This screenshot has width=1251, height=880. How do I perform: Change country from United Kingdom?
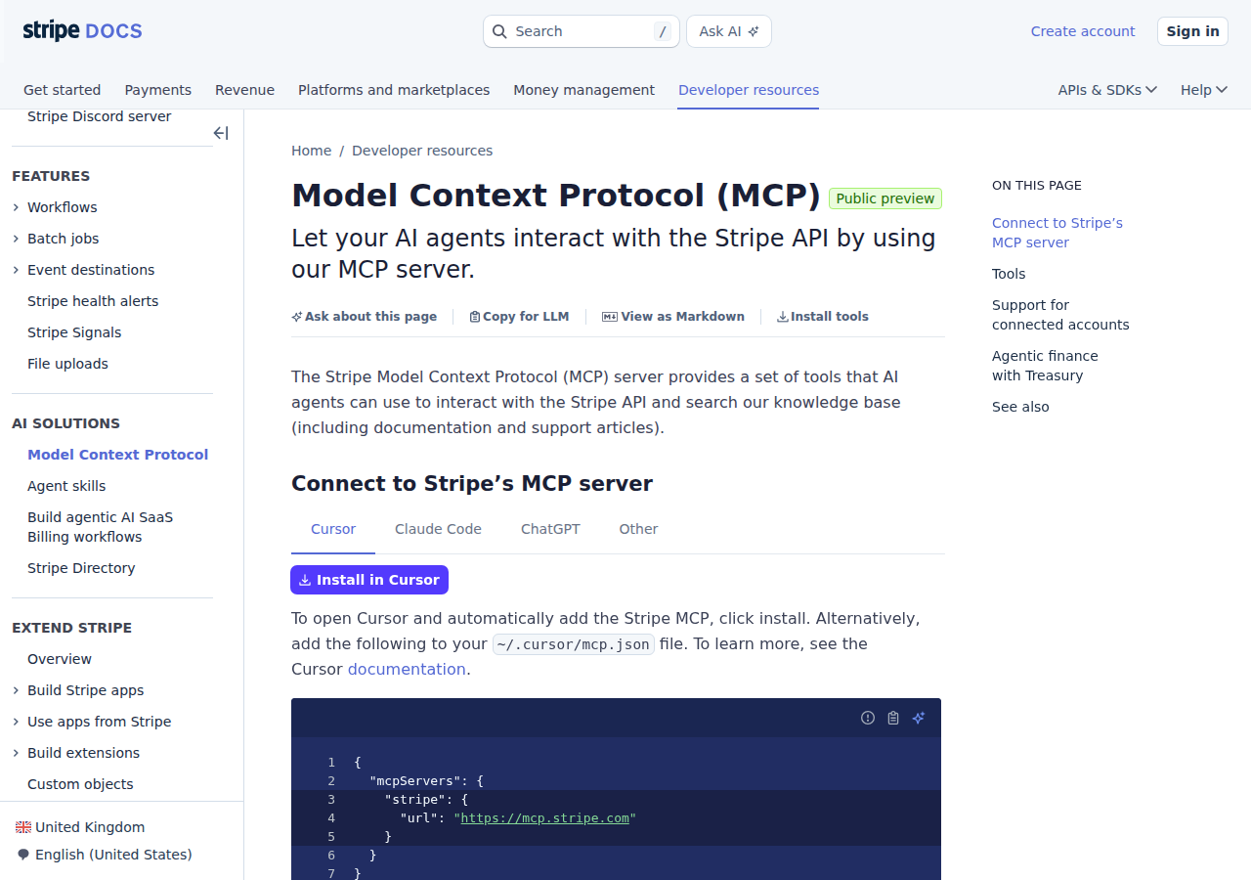tap(90, 827)
